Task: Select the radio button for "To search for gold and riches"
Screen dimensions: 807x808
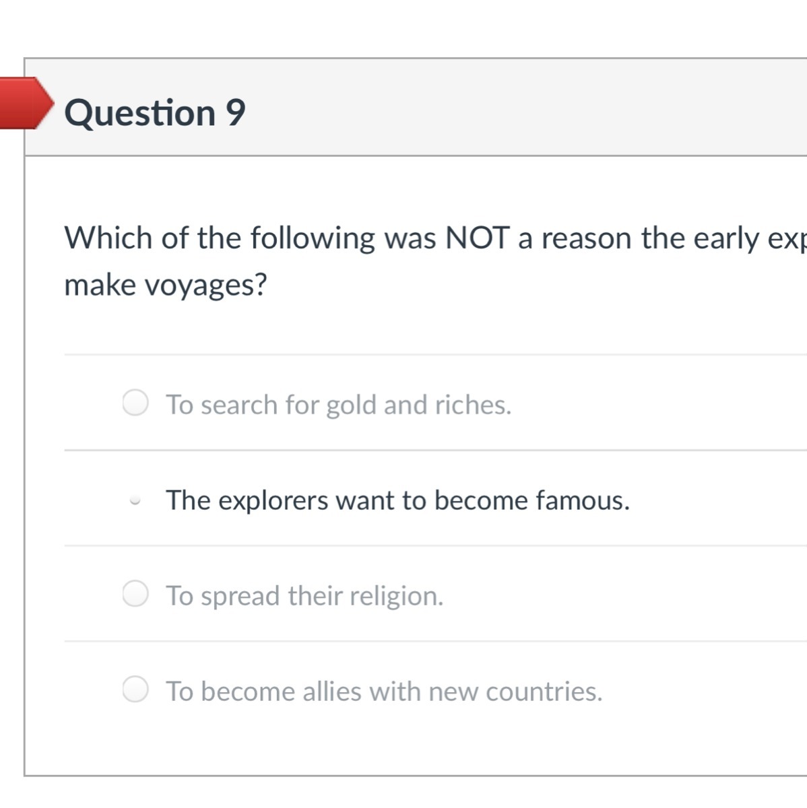Action: click(135, 403)
